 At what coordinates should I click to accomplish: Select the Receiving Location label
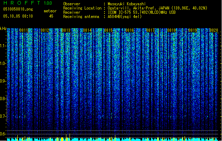click(82, 8)
